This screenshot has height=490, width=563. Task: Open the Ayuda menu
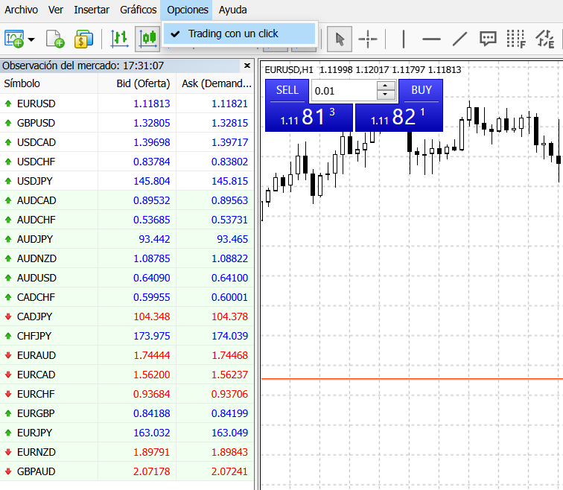click(232, 10)
